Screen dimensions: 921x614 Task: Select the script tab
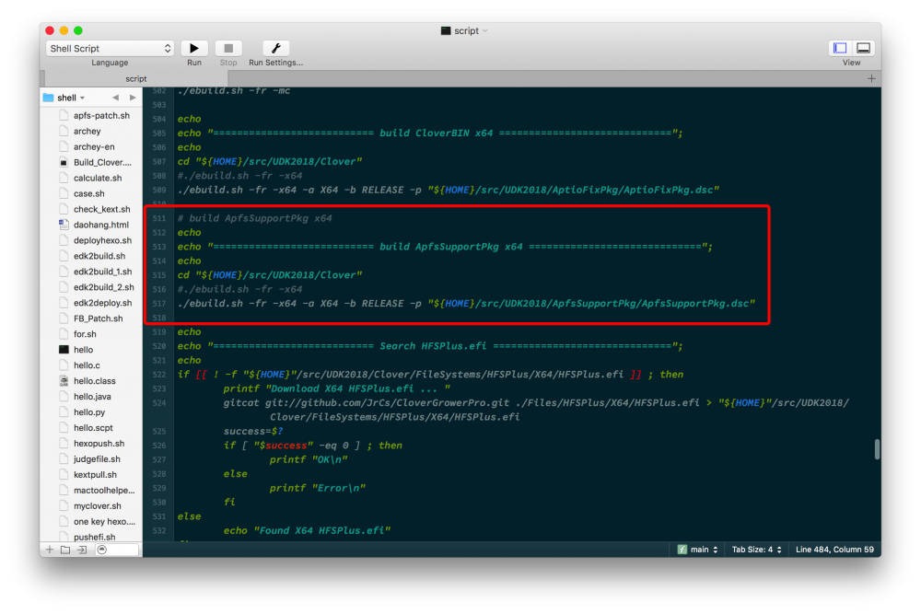point(135,78)
